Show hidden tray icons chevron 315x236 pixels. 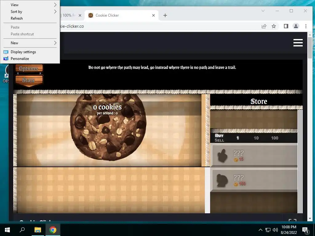(260, 230)
